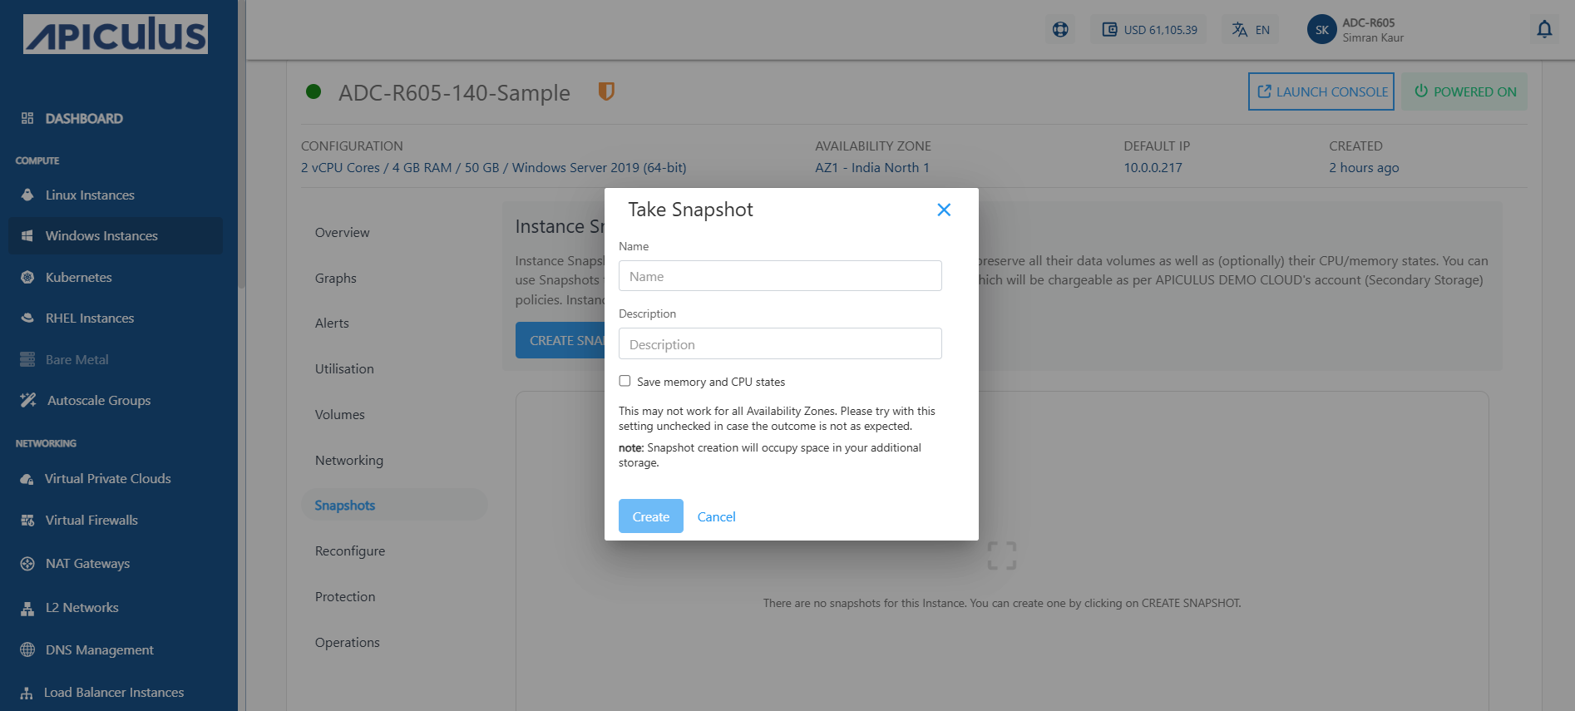This screenshot has width=1575, height=711.
Task: Enable Save memory and CPU states
Action: (625, 381)
